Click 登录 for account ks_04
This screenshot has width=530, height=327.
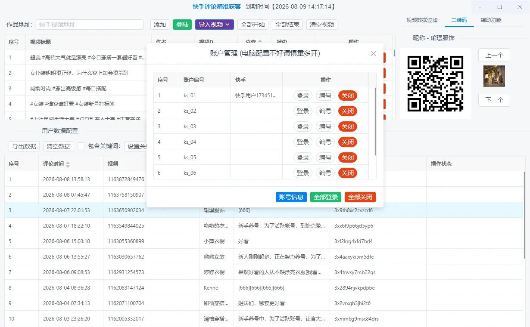[x=303, y=142]
